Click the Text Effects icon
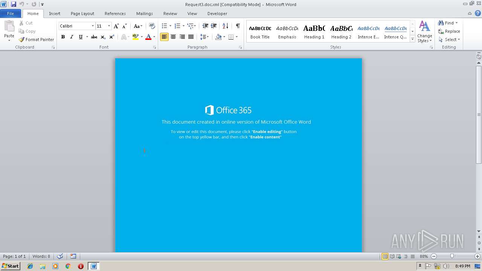Screen dimensions: 482x271 (123, 37)
